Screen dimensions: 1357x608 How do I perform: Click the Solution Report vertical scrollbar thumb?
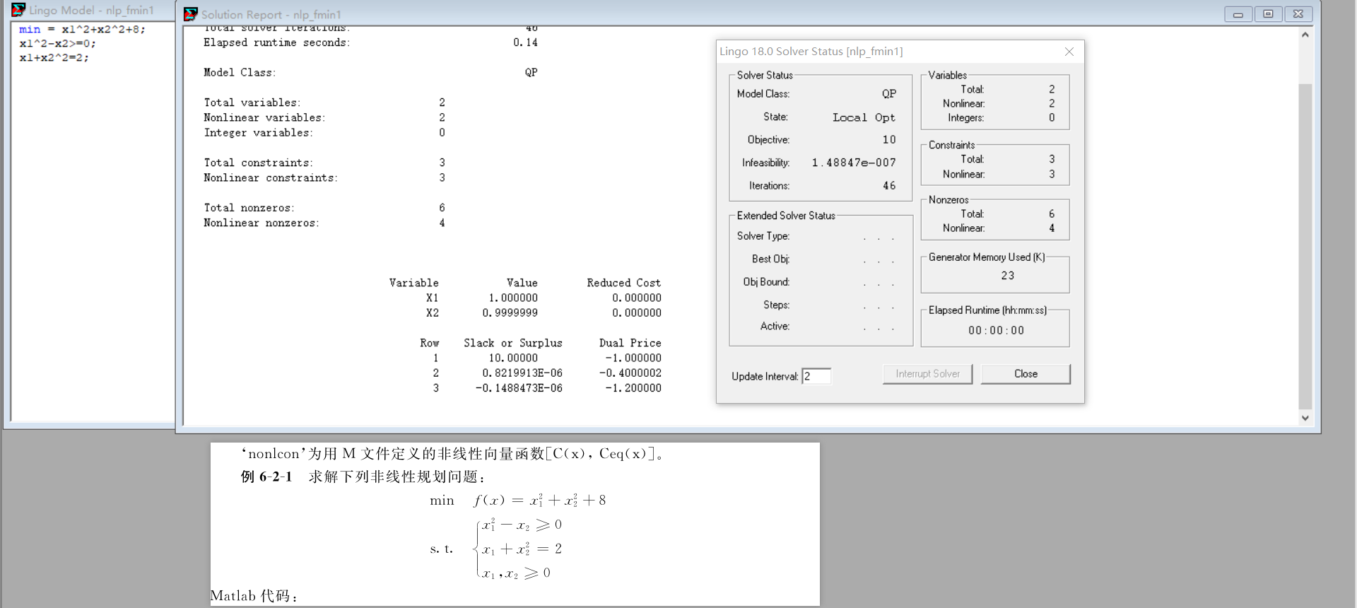point(1305,246)
